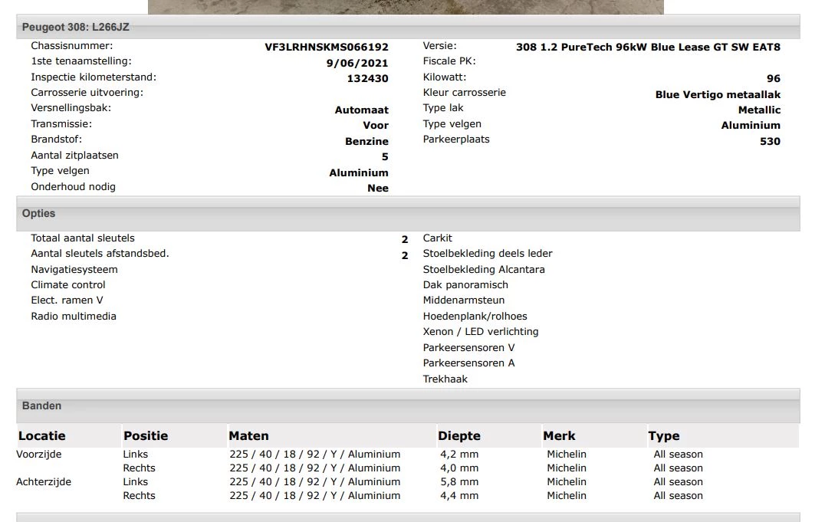The image size is (825, 522).
Task: Click the Blue Vertigo metaallak colour value
Action: coord(718,94)
